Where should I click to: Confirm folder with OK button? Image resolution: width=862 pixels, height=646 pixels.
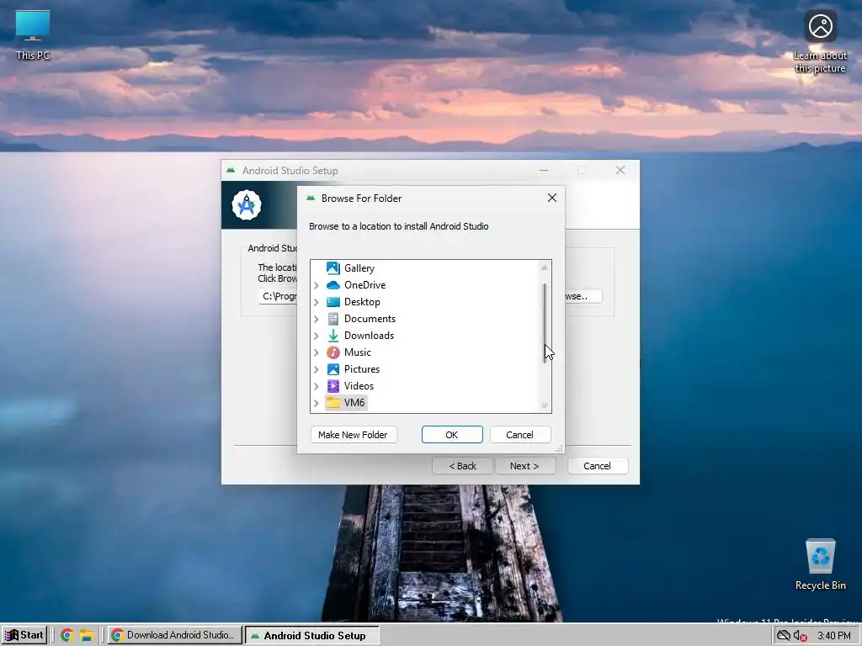452,435
